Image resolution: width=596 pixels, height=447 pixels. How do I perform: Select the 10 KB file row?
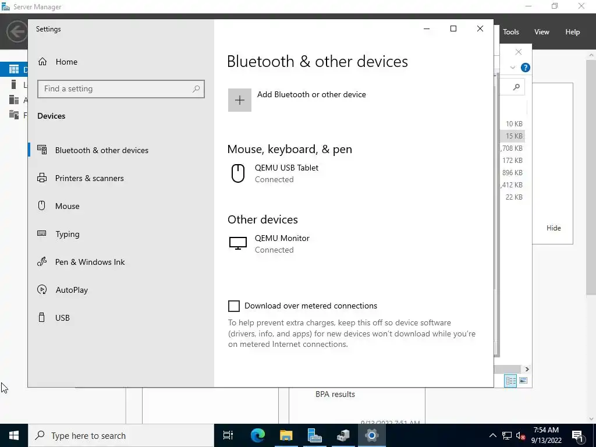513,124
